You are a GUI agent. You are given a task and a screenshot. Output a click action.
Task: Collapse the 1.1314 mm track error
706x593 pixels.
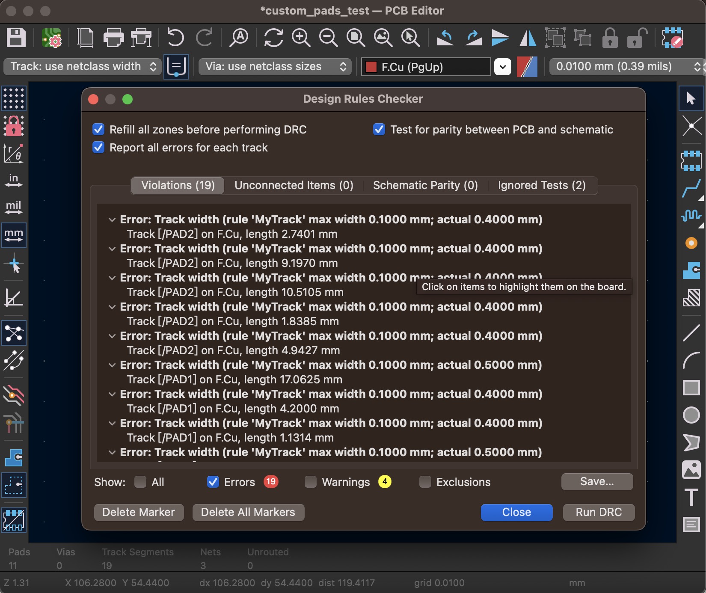pyautogui.click(x=112, y=423)
